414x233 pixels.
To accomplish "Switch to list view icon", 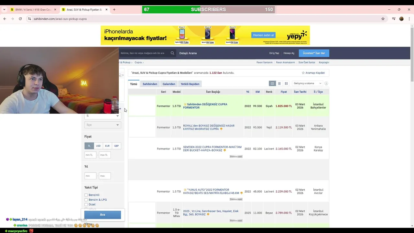I will pos(279,83).
